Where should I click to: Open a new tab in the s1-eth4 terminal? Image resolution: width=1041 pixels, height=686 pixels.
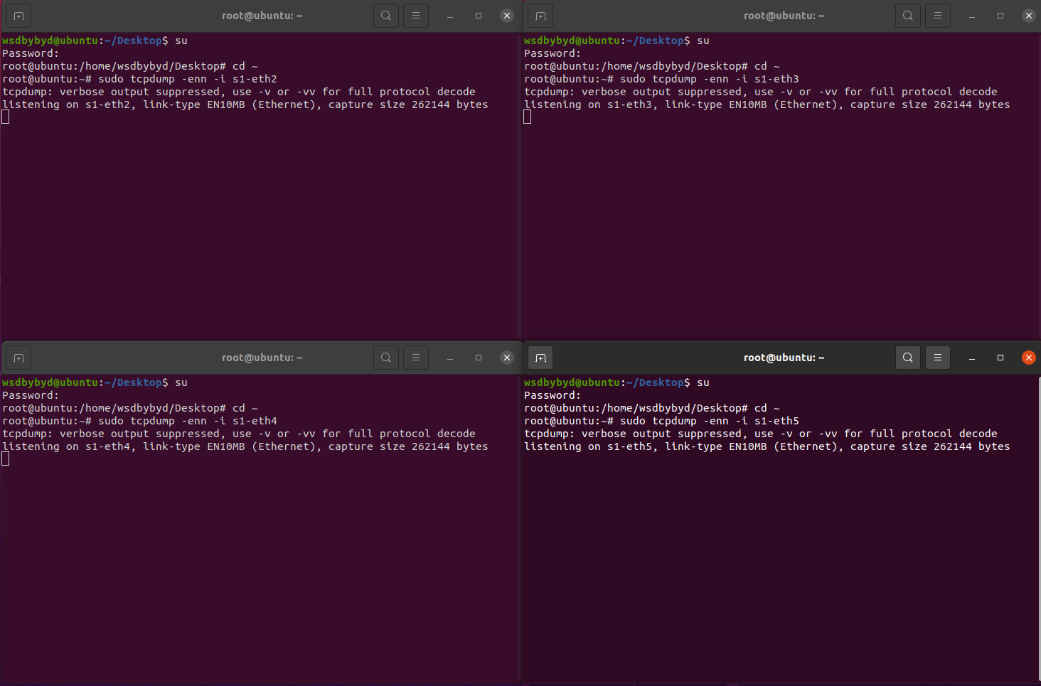[18, 358]
